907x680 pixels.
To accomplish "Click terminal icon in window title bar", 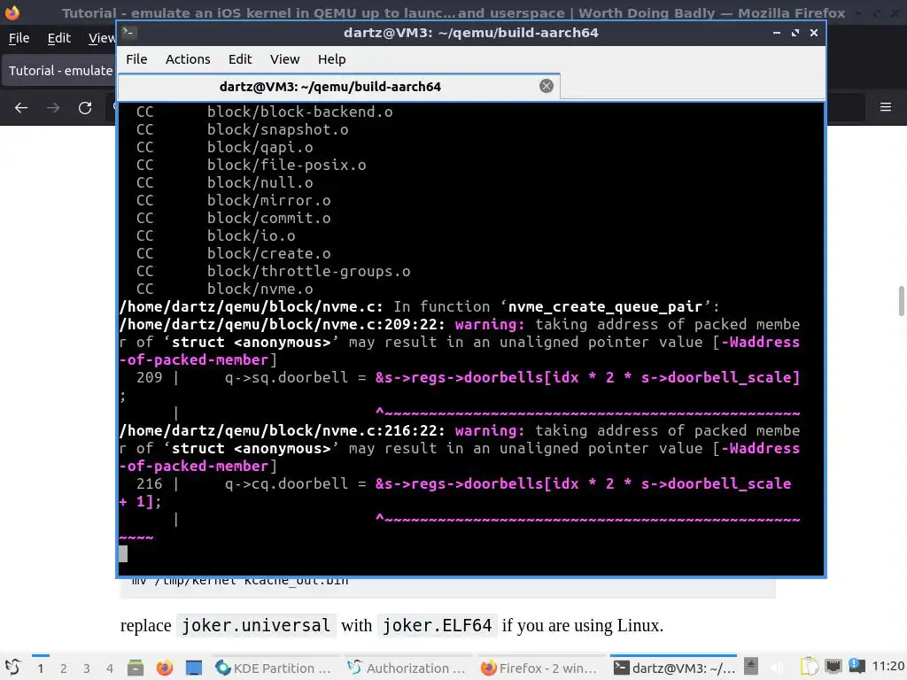I will tap(129, 33).
